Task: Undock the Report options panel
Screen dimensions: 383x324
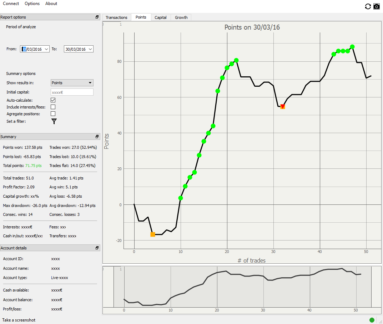Action: 97,17
